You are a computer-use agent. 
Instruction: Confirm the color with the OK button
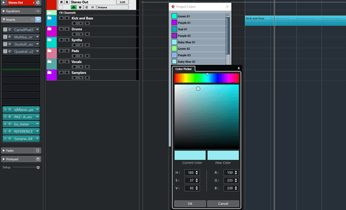click(190, 204)
